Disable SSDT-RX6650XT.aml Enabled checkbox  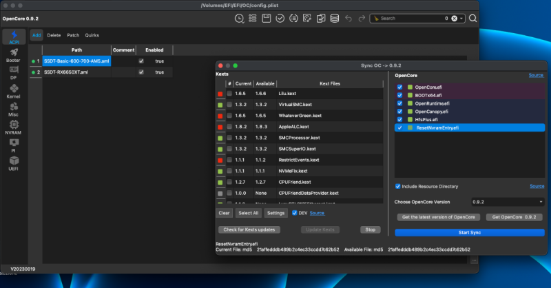pos(141,72)
